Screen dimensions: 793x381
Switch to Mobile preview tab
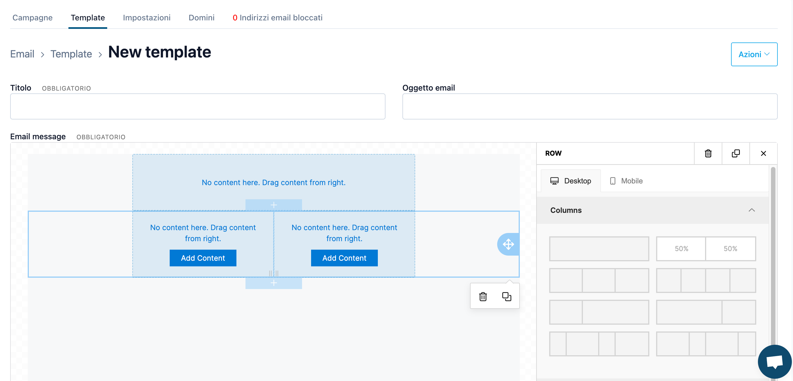click(626, 181)
